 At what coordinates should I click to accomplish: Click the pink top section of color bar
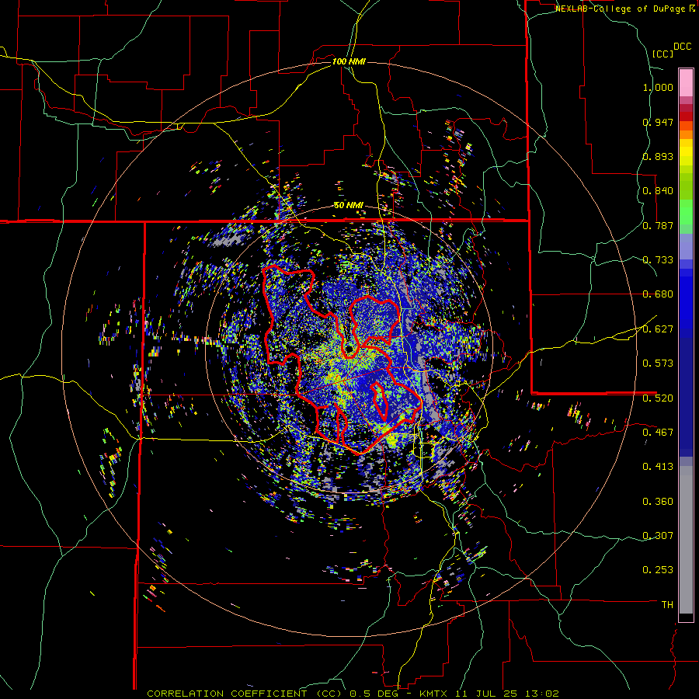click(686, 83)
